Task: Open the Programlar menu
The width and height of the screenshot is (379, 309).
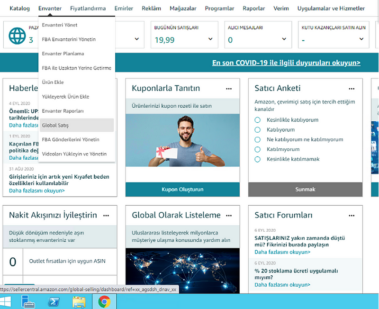Action: (219, 9)
